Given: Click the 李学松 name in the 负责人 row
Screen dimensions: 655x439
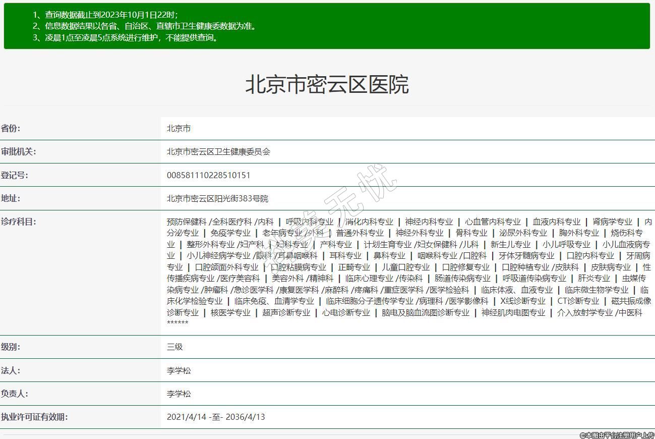Looking at the screenshot, I should [178, 394].
